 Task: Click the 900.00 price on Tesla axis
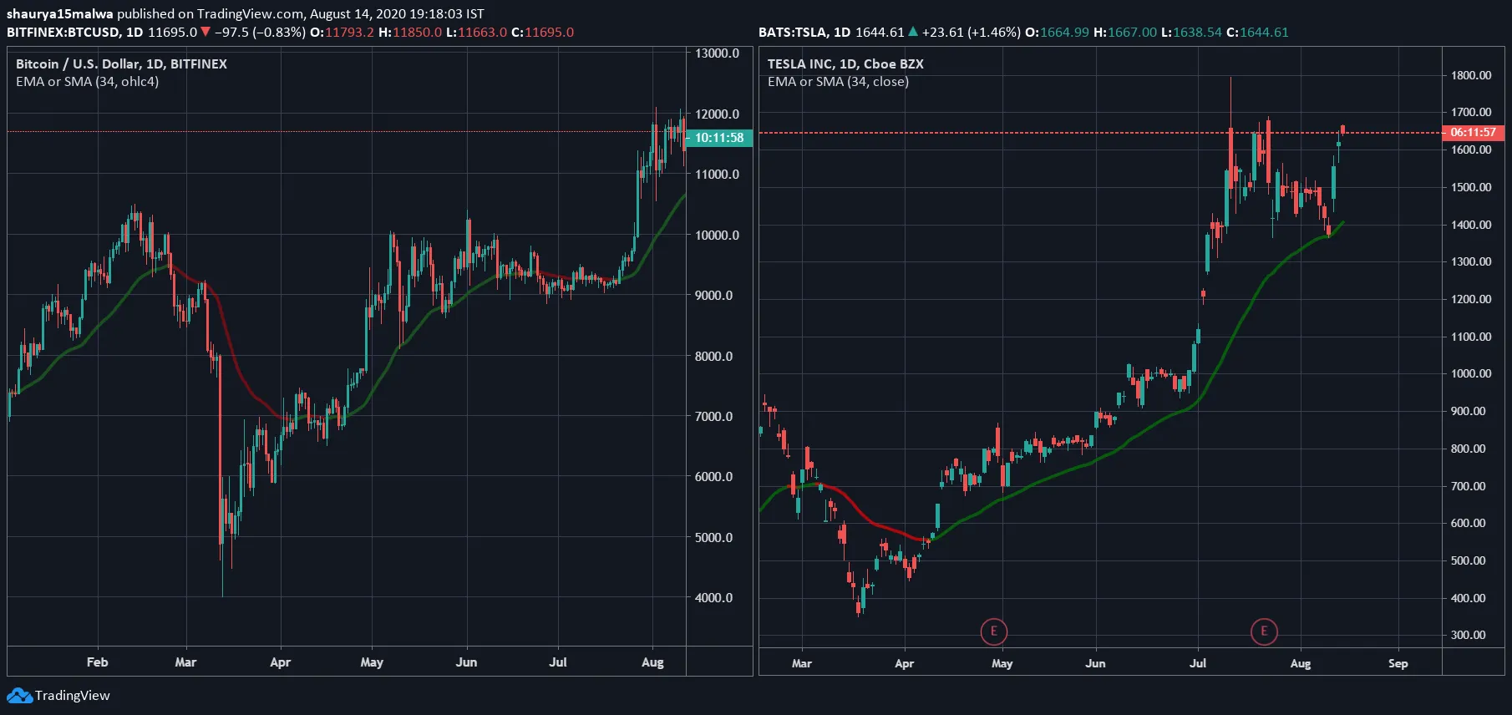tap(1469, 411)
